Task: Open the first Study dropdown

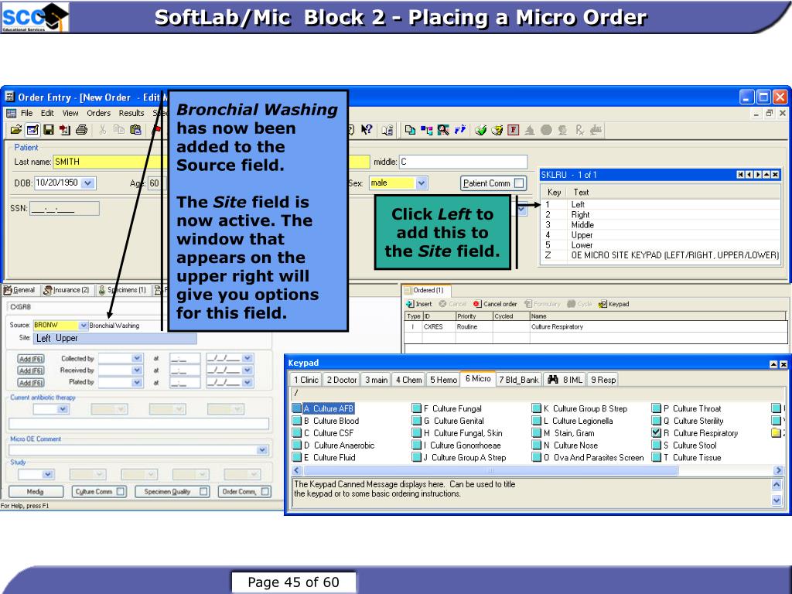Action: (x=47, y=474)
